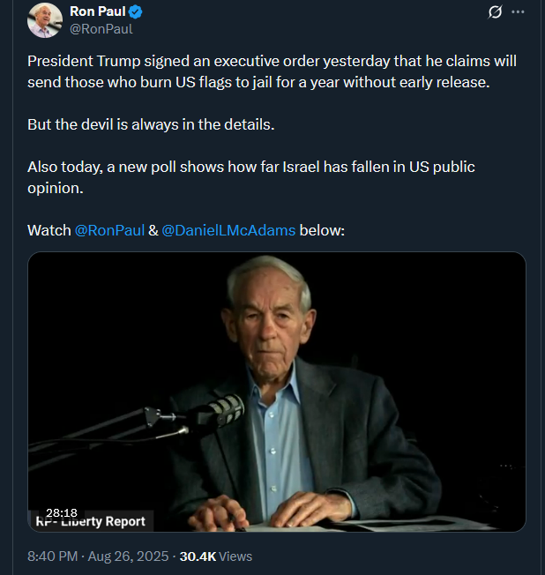Click the Liberty Report caption overlay
The width and height of the screenshot is (545, 575).
coord(91,522)
